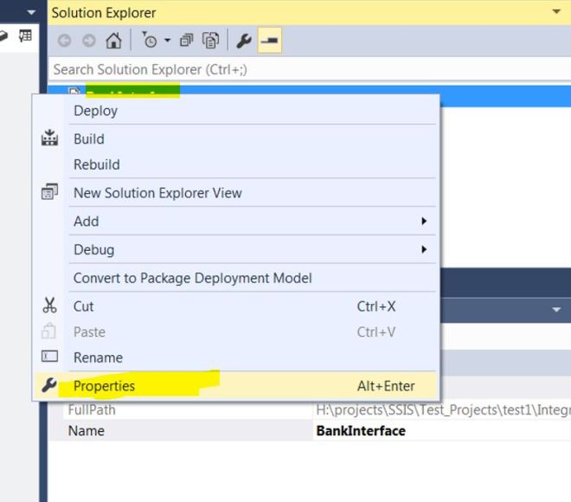Open the Solution Explorer window options dropdown
The image size is (571, 502).
tap(555, 12)
